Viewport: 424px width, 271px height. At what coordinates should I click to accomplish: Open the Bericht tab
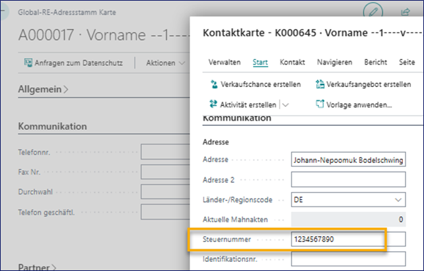[375, 62]
